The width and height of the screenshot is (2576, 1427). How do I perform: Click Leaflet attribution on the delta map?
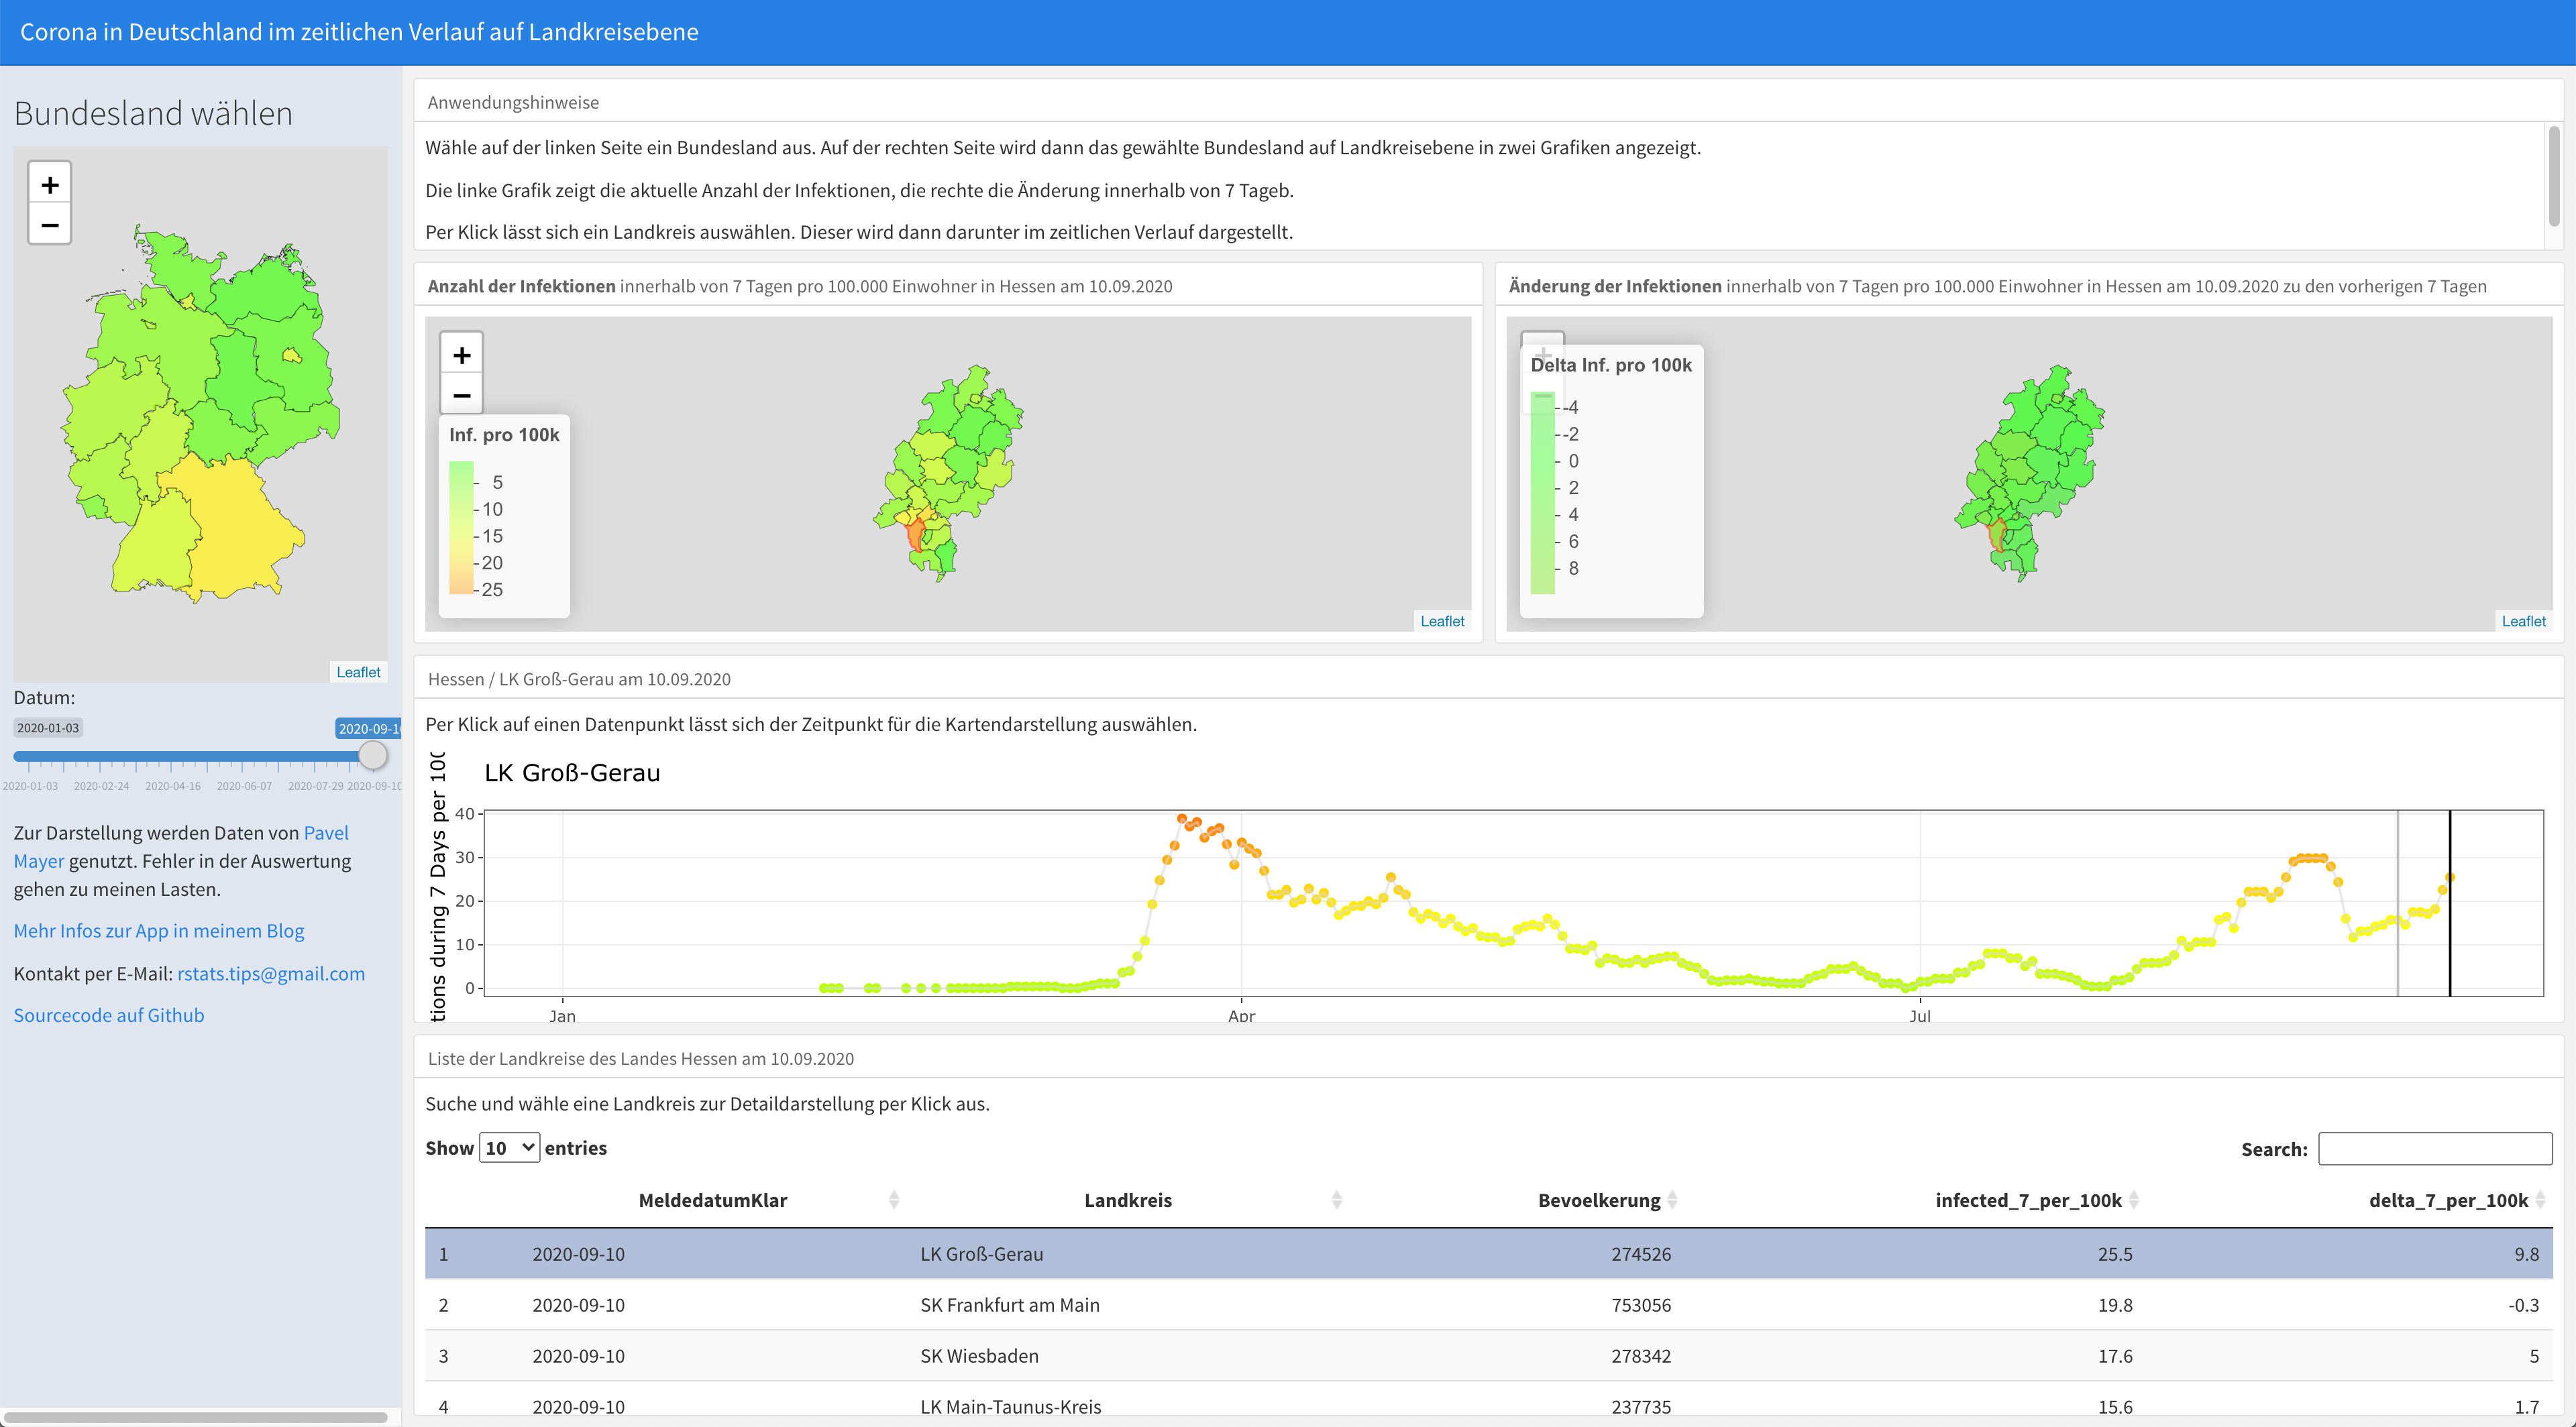click(2523, 620)
